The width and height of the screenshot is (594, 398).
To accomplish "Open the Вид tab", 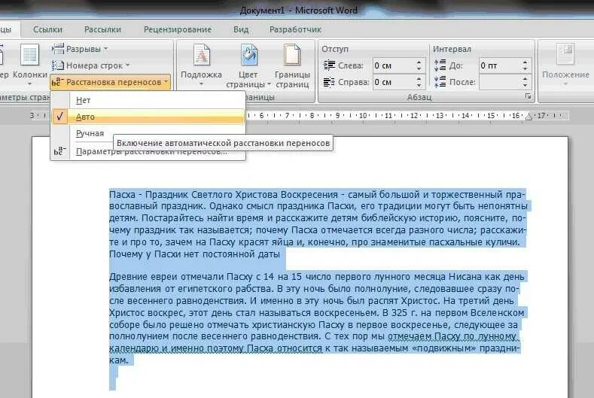I will [241, 29].
